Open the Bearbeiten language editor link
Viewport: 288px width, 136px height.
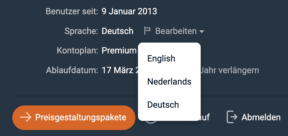[176, 31]
